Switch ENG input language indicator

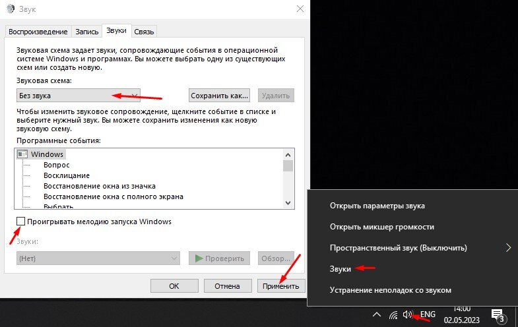pos(428,314)
